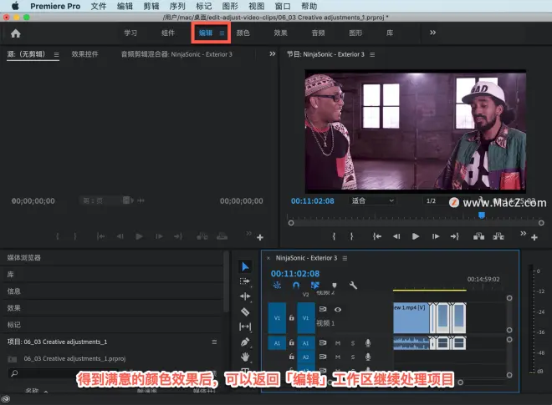
Task: Open Source monitor button editor plus
Action: [x=260, y=237]
